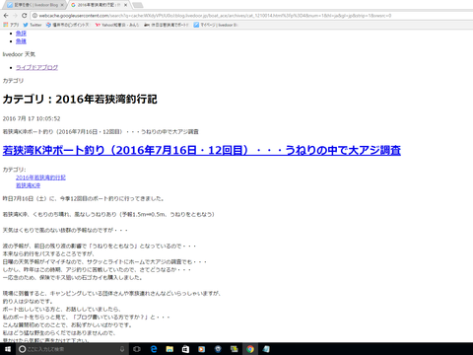The width and height of the screenshot is (473, 355).
Task: Open the 若狭湾K沖 category link
Action: pos(28,185)
